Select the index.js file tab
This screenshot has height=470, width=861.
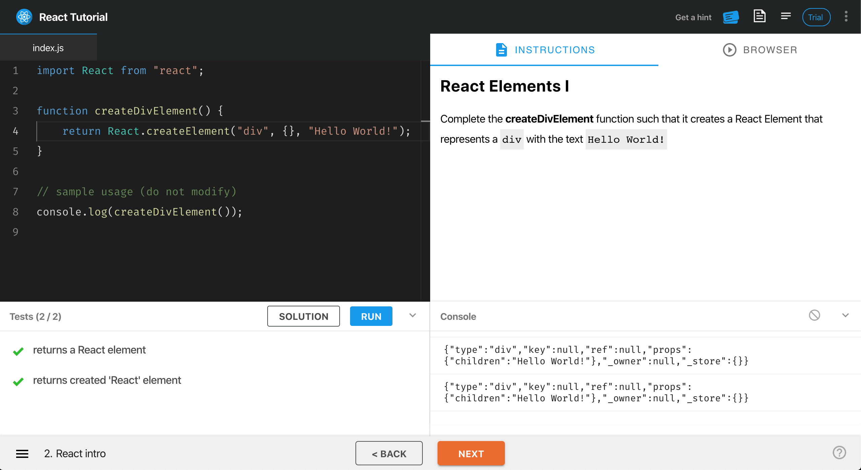(48, 47)
